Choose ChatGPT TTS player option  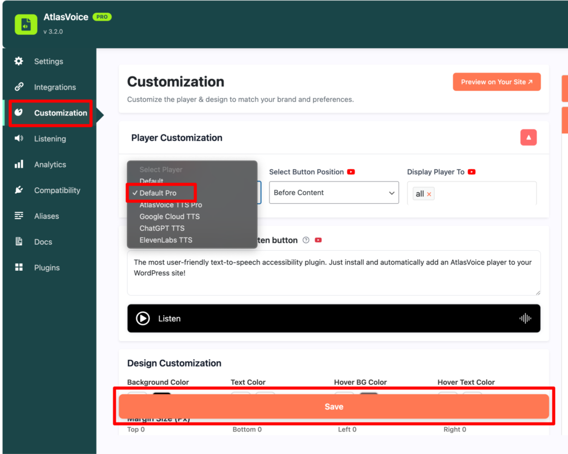pos(162,229)
